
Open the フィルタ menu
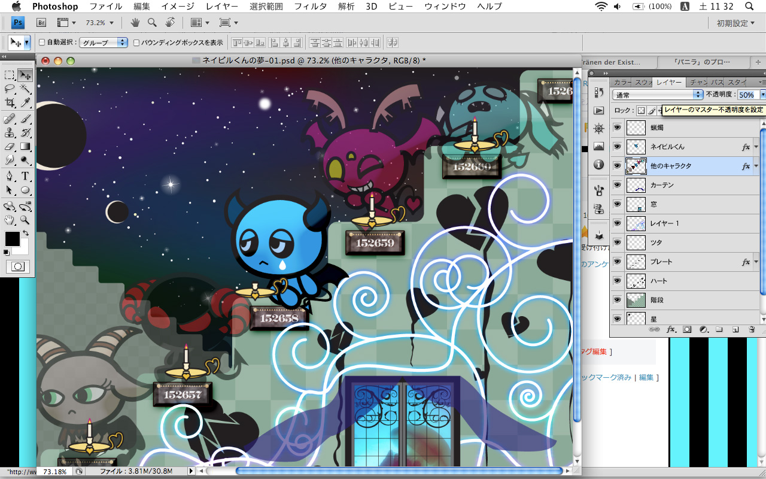tap(311, 7)
